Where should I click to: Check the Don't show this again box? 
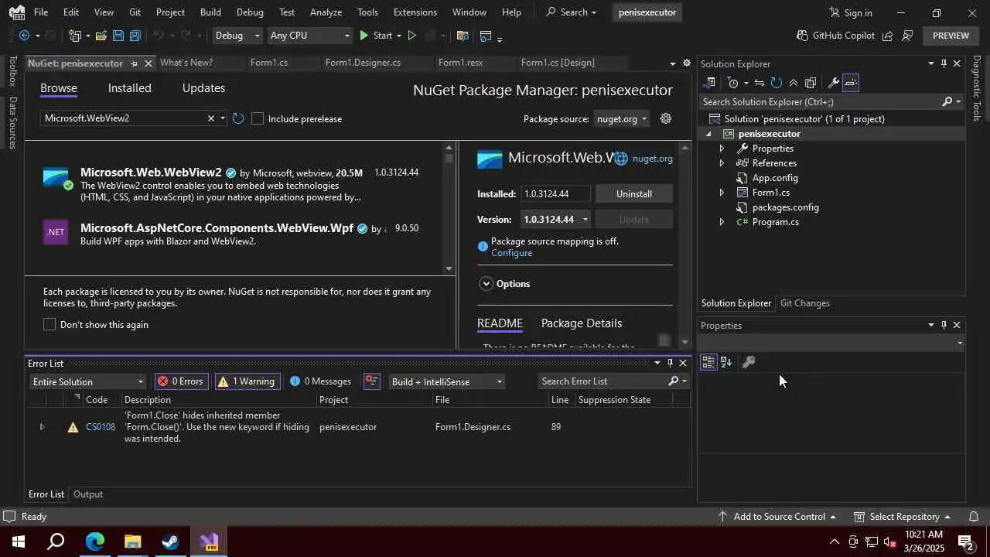49,324
